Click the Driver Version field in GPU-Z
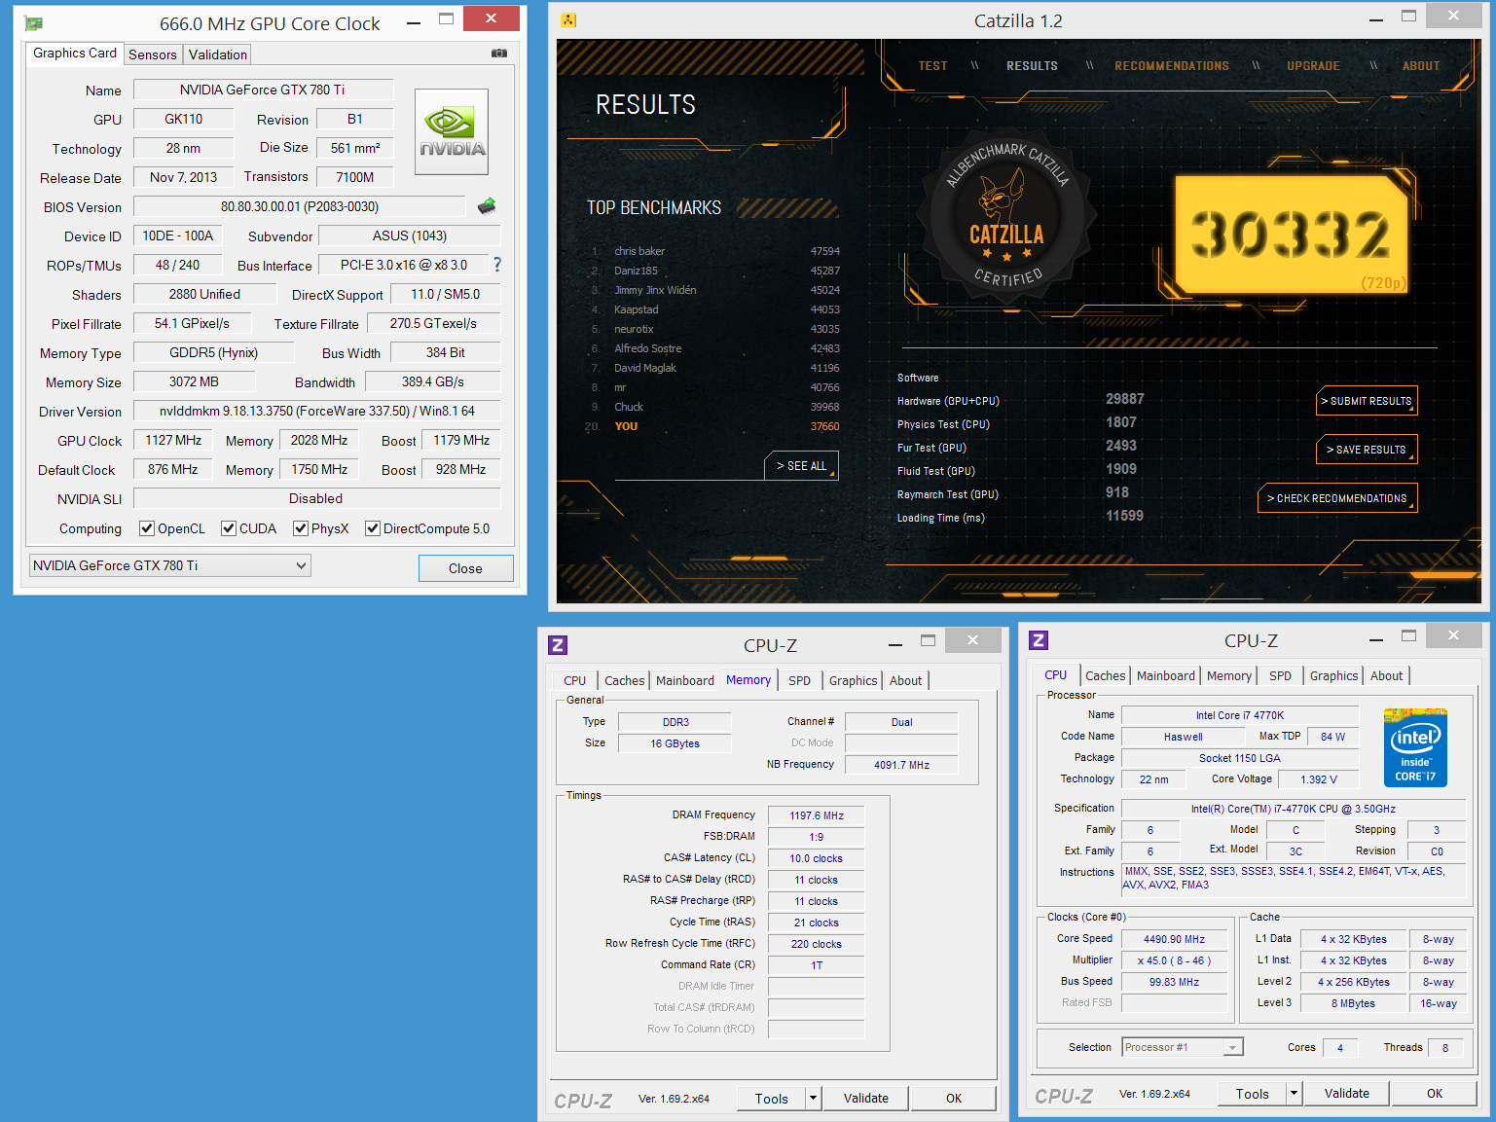Image resolution: width=1496 pixels, height=1122 pixels. 316,411
